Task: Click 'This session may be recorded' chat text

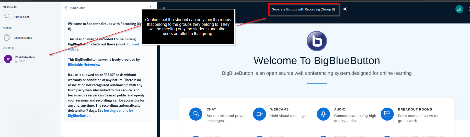Action: tap(91, 39)
